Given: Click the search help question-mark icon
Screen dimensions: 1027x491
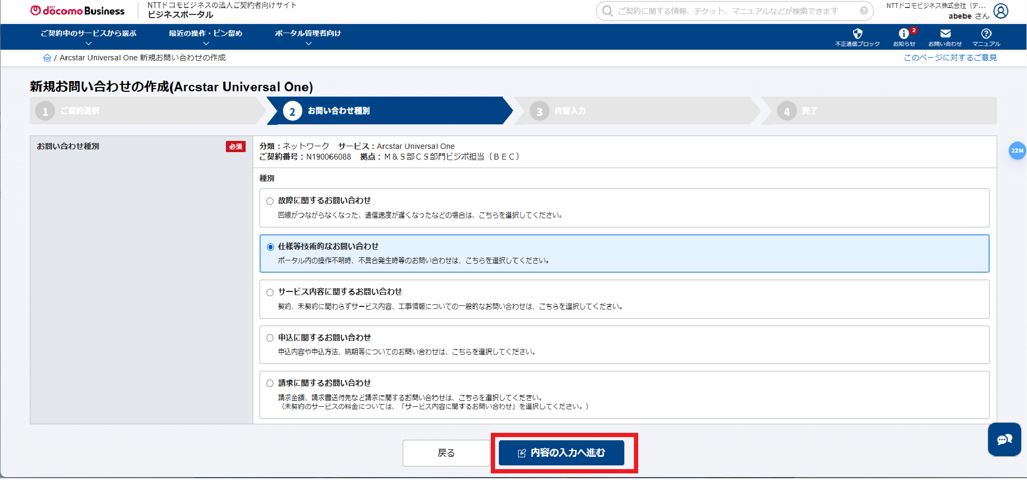Looking at the screenshot, I should click(864, 11).
